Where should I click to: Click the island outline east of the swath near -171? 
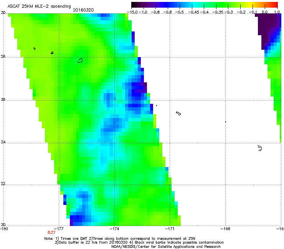(178, 113)
